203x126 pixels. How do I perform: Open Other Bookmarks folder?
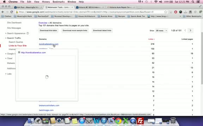[192, 16]
